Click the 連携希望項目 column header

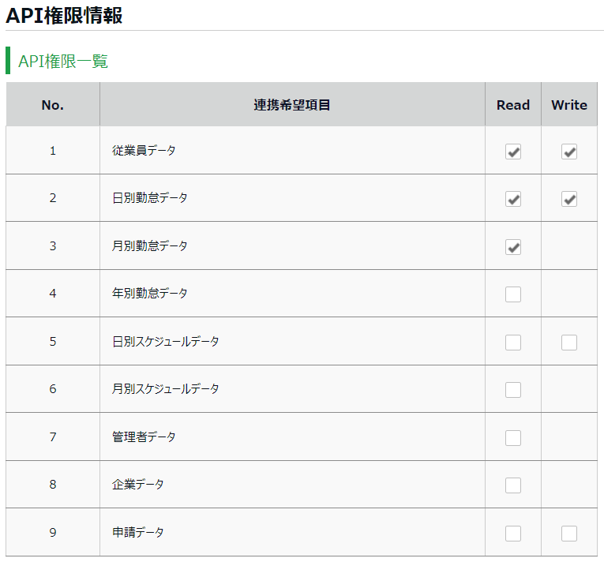(292, 105)
